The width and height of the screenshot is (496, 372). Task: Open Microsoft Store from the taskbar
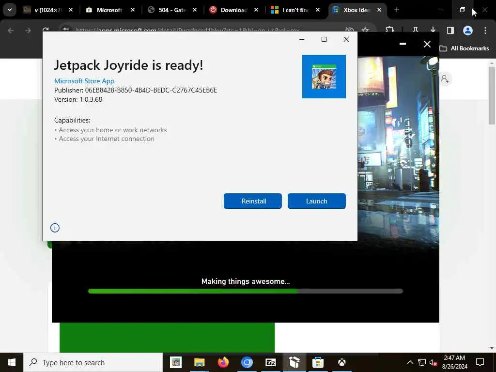pyautogui.click(x=318, y=362)
